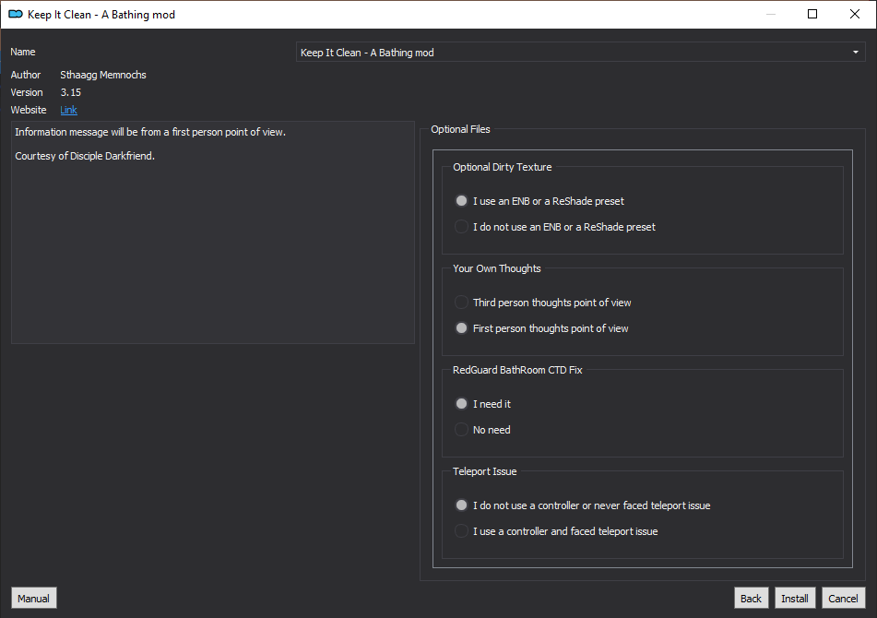The height and width of the screenshot is (618, 877).
Task: Go Back to previous installer page
Action: click(752, 599)
